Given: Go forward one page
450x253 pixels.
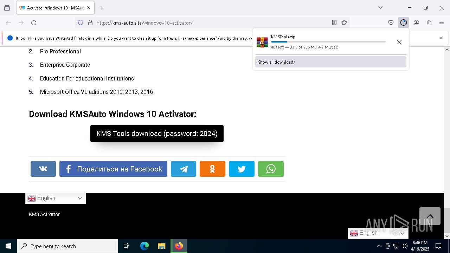Looking at the screenshot, I should [21, 23].
